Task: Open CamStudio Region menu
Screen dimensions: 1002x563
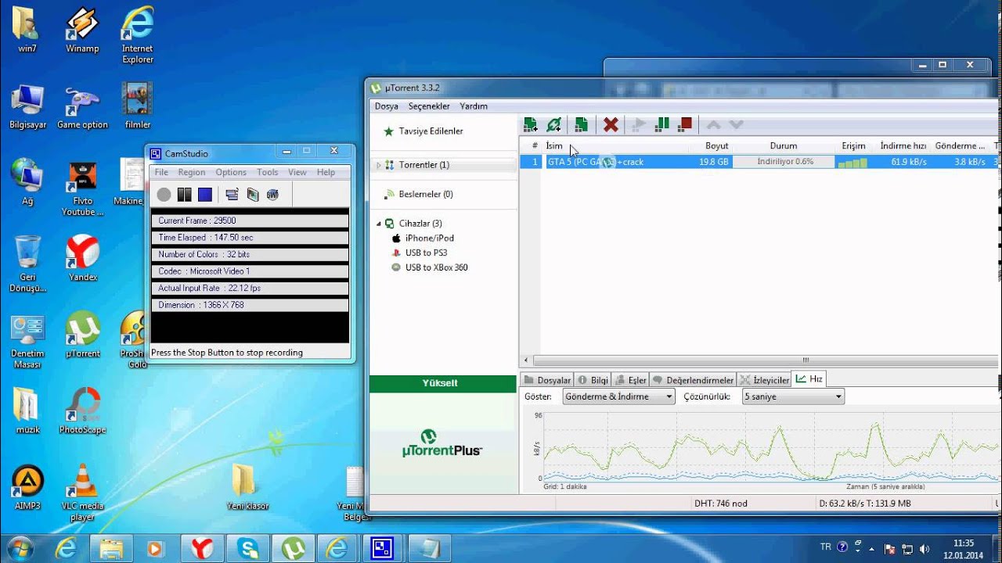Action: [x=191, y=172]
